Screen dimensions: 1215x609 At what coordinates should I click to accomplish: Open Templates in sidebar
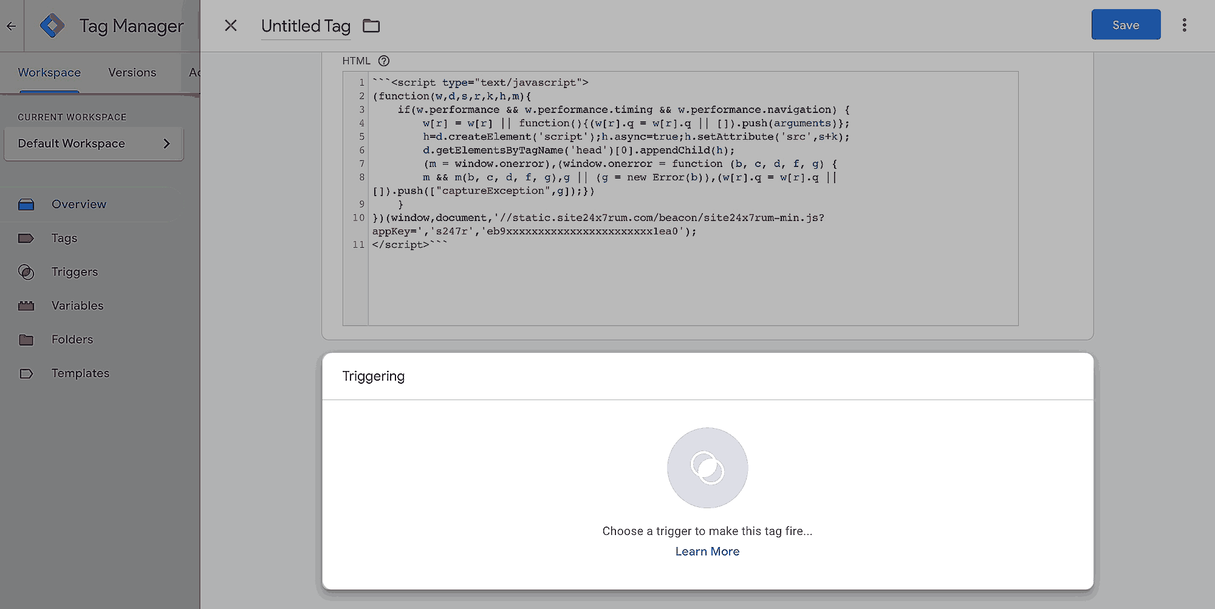[80, 373]
